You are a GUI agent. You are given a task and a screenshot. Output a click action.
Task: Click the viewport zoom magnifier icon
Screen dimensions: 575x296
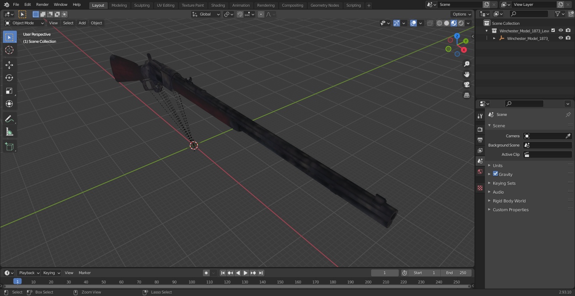click(466, 64)
